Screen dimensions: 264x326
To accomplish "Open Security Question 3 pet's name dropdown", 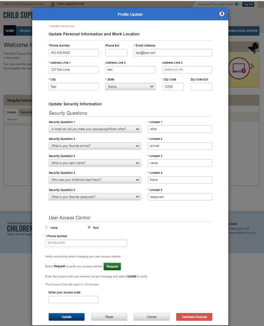I will 95,163.
